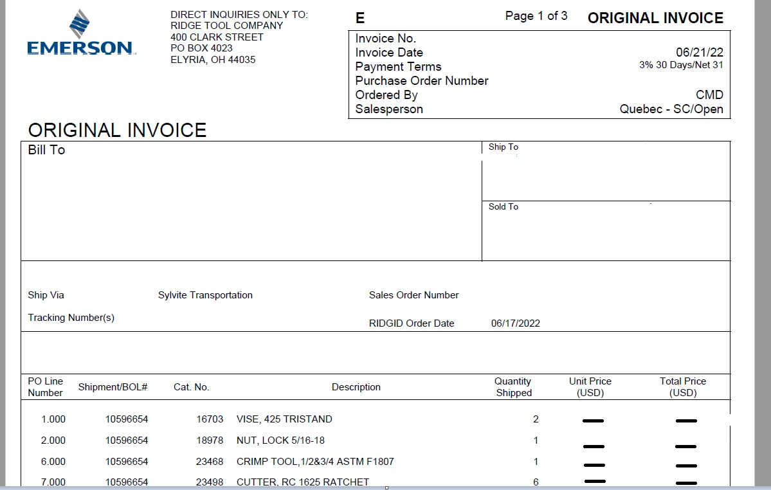Click RIDGID order date 06/17/2022
Image resolution: width=771 pixels, height=490 pixels.
[515, 323]
